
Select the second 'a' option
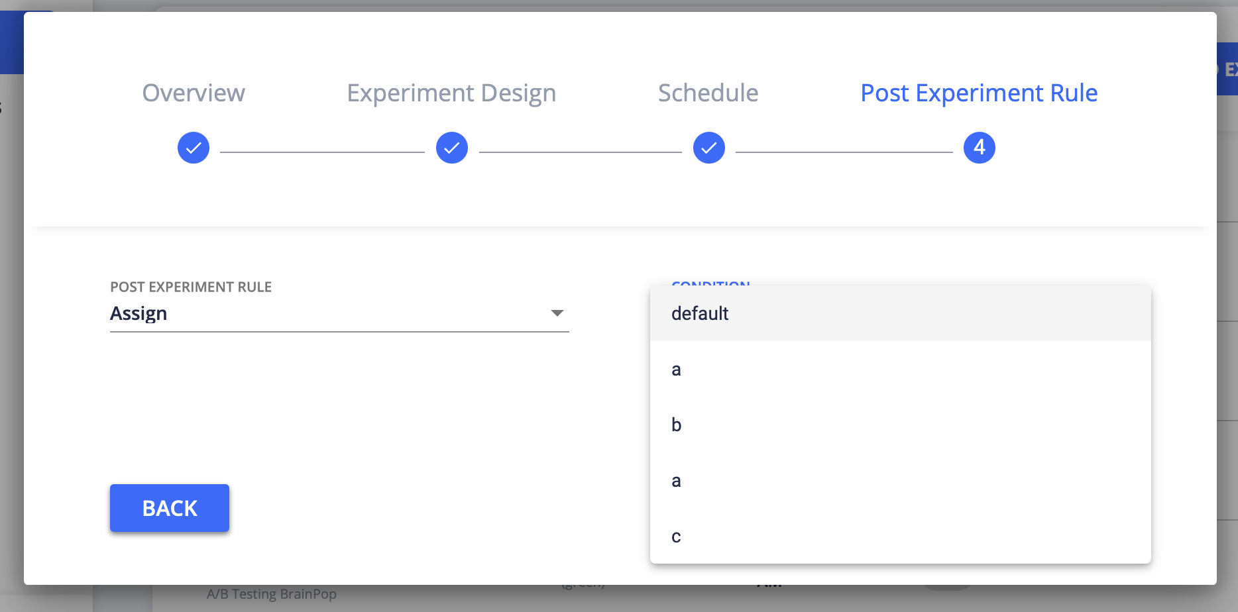tap(675, 480)
